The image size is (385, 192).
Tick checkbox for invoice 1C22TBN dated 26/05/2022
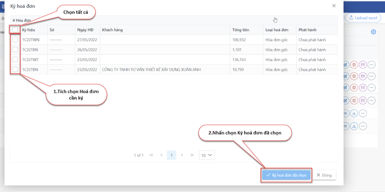tap(15, 49)
